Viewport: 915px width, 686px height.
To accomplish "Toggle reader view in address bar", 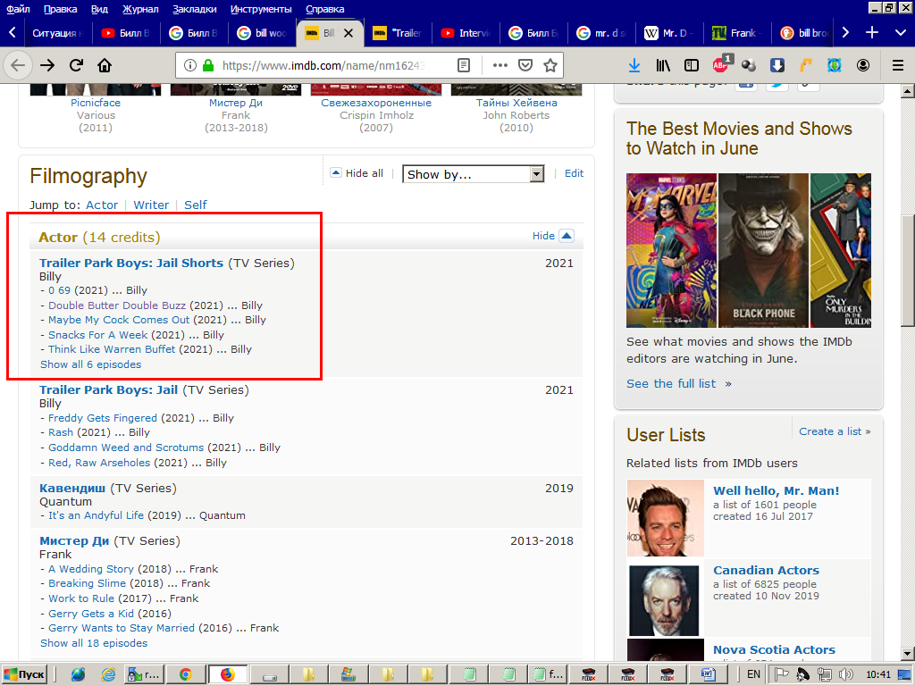I will (x=463, y=65).
